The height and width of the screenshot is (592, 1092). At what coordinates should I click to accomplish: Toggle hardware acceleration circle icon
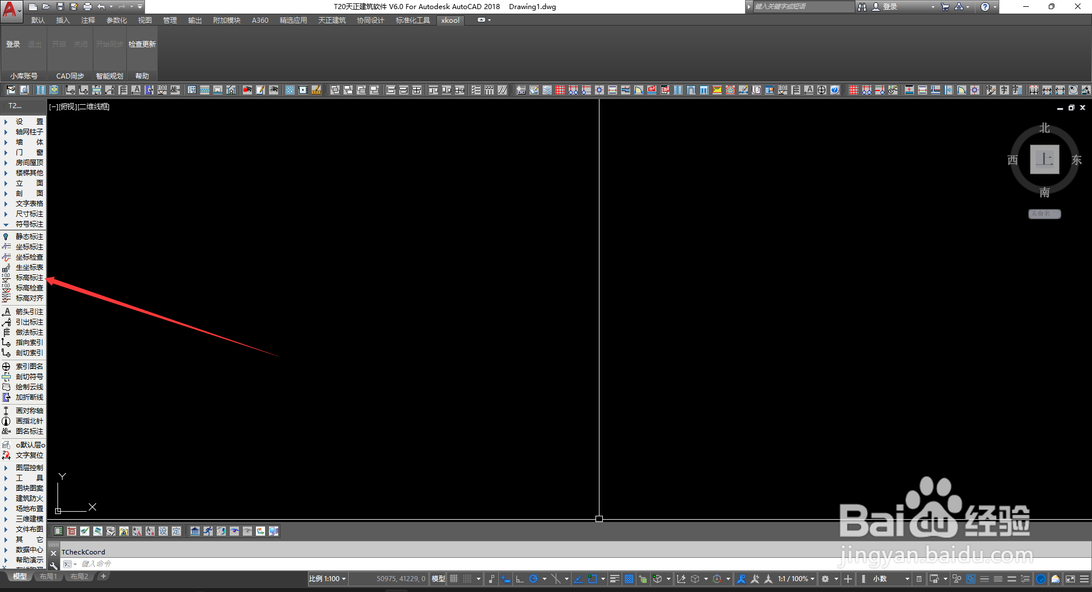click(1041, 579)
